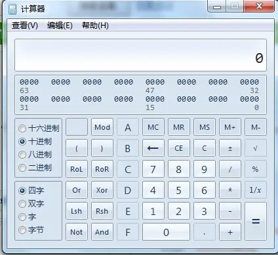Click the number 5 key
The height and width of the screenshot is (255, 278).
tap(179, 190)
